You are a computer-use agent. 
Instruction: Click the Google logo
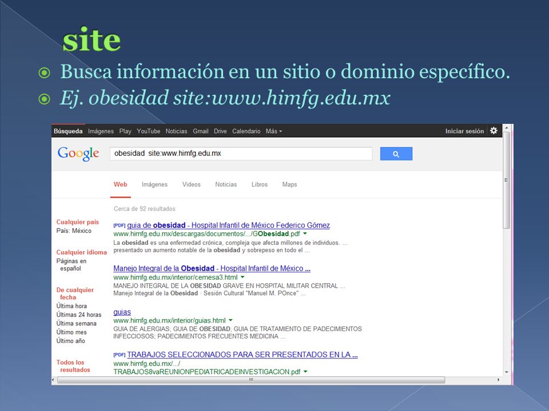click(x=78, y=154)
